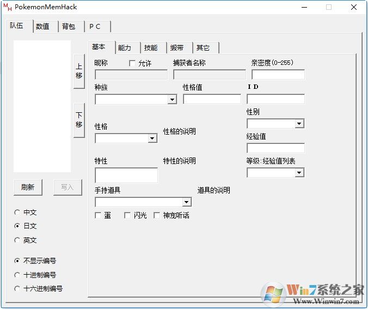The width and height of the screenshot is (368, 309).
Task: Open the 技能 sub-tab
Action: [154, 48]
